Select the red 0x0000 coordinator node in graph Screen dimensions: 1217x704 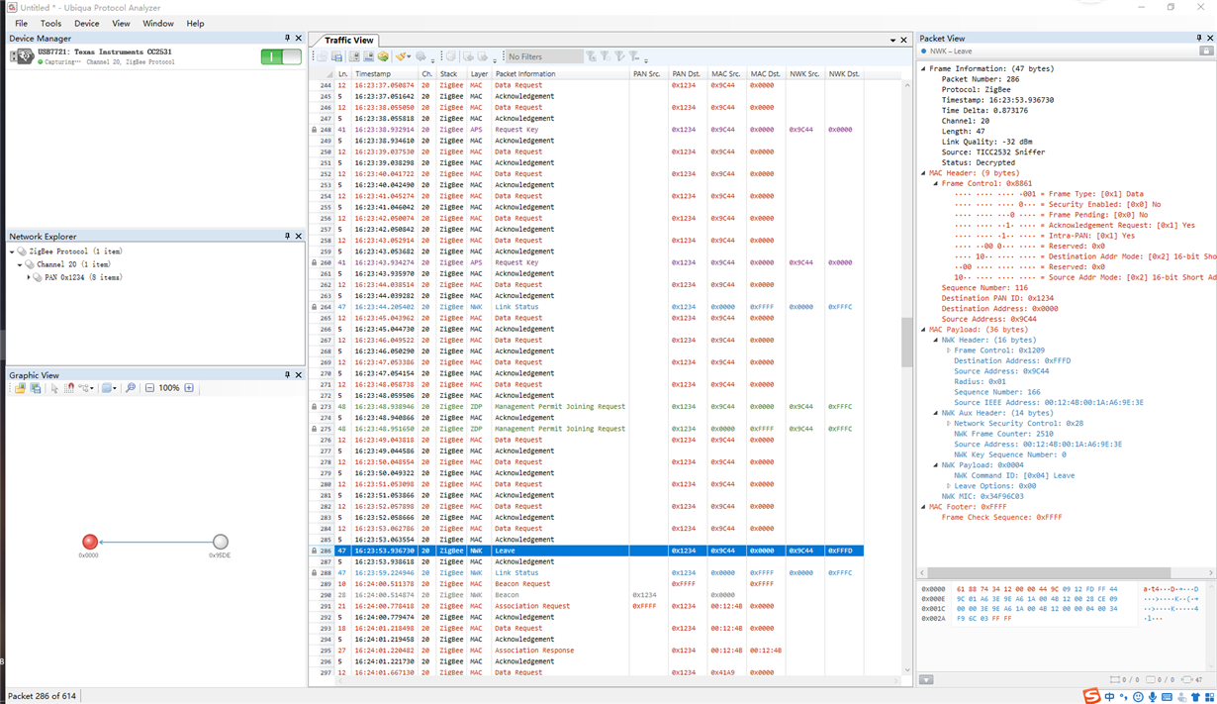(90, 542)
